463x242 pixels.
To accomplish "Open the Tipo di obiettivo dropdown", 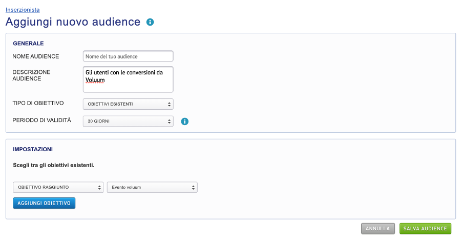I will 128,104.
